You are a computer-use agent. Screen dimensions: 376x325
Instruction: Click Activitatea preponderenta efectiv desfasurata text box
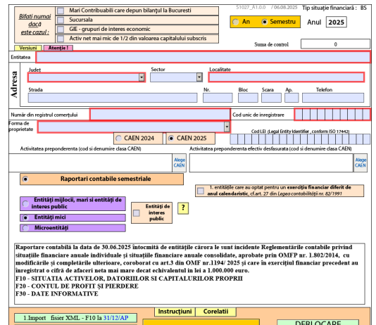pyautogui.click(x=271, y=163)
